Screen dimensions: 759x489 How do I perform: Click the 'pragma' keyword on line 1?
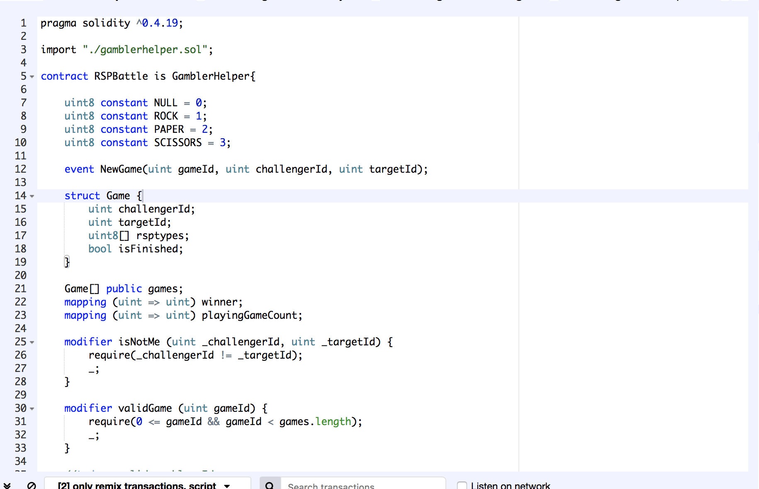coord(58,23)
